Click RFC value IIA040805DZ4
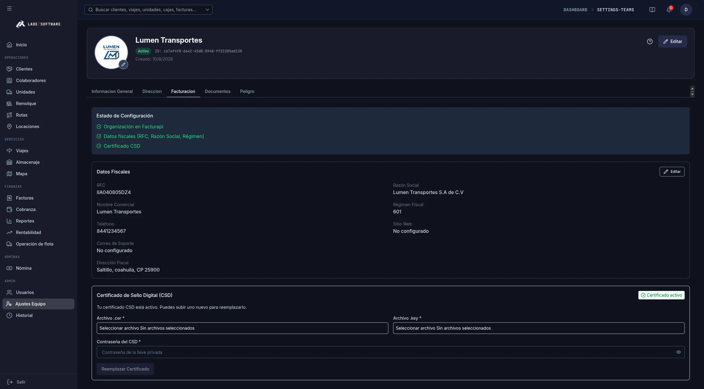 pos(114,192)
